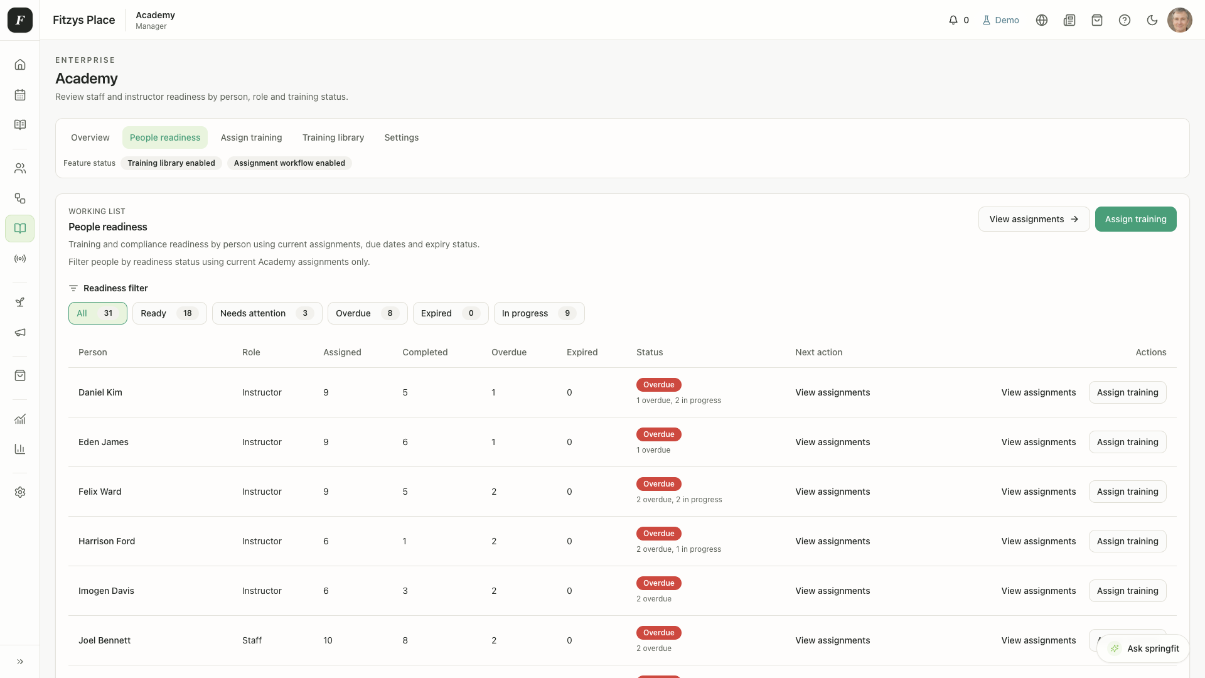Open the megaphone marketing sidebar icon
The width and height of the screenshot is (1205, 678).
point(20,332)
